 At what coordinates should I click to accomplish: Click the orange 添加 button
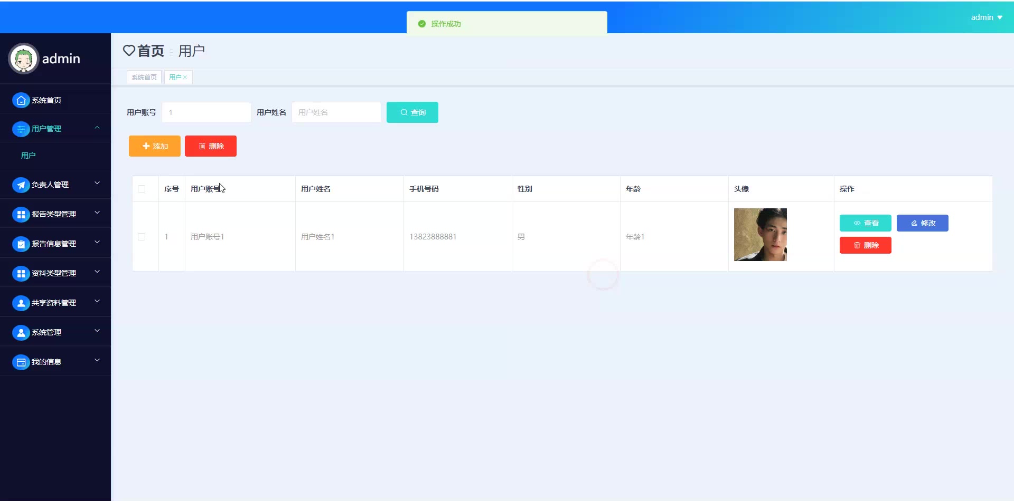coord(155,146)
